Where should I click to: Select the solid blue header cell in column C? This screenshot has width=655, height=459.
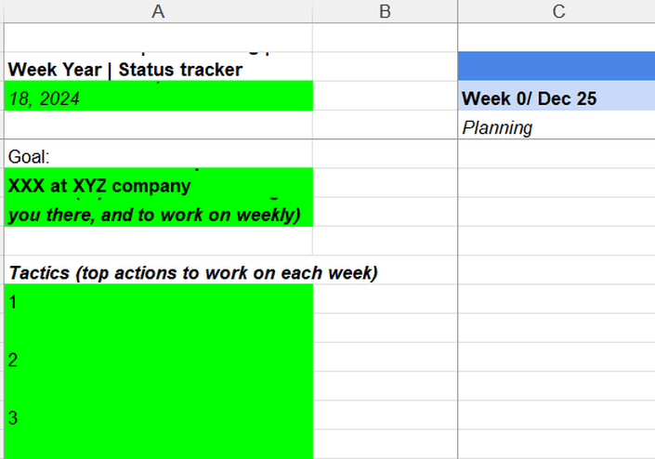(557, 66)
